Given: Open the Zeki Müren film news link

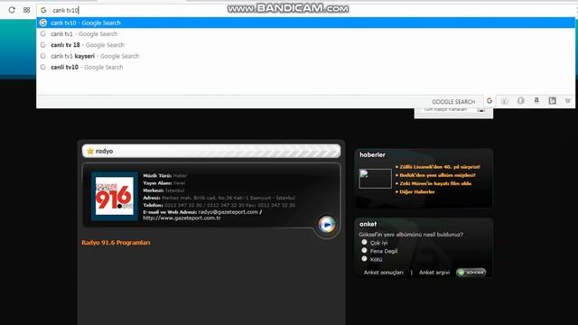Looking at the screenshot, I should [x=435, y=183].
